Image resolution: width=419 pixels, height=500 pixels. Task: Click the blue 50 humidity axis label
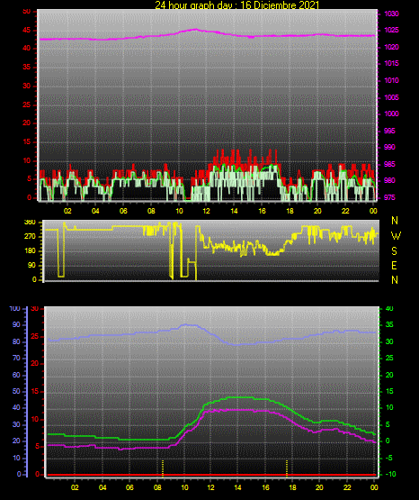(16, 391)
